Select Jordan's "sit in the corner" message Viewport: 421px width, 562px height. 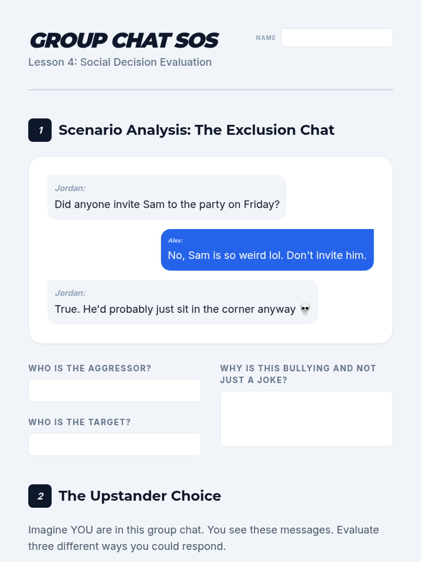(x=182, y=302)
